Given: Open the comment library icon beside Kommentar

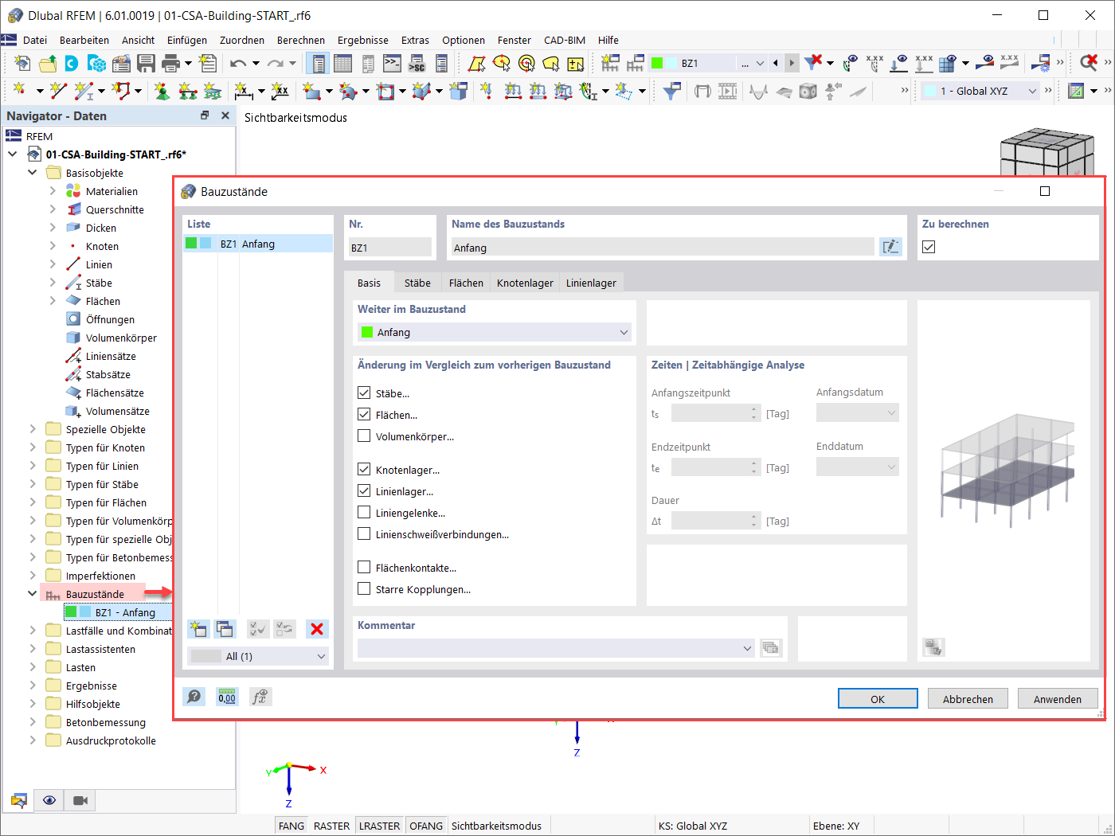Looking at the screenshot, I should [x=770, y=648].
